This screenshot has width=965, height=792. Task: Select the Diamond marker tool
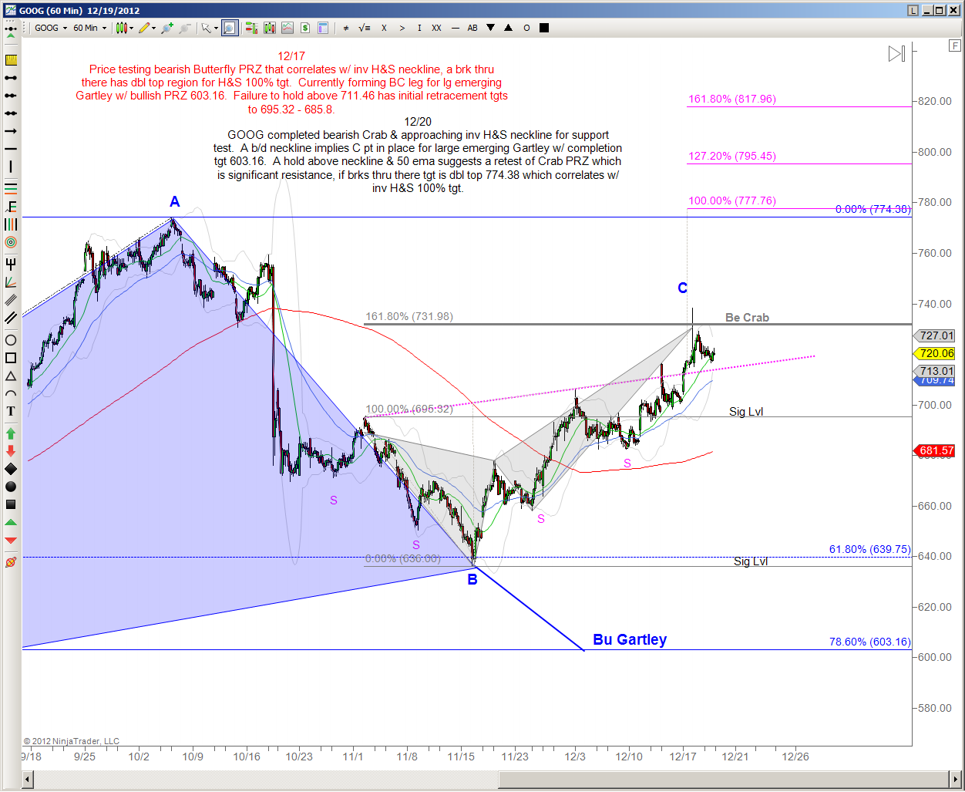(x=11, y=469)
